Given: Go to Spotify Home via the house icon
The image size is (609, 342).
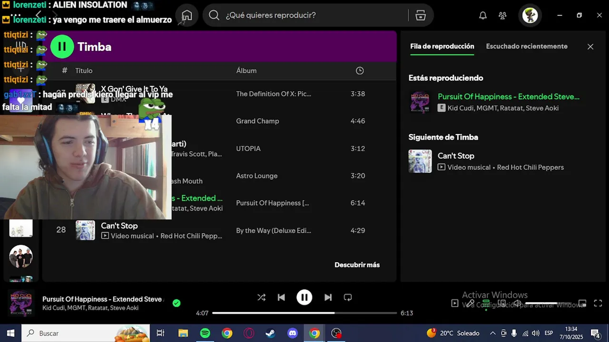Looking at the screenshot, I should [187, 15].
